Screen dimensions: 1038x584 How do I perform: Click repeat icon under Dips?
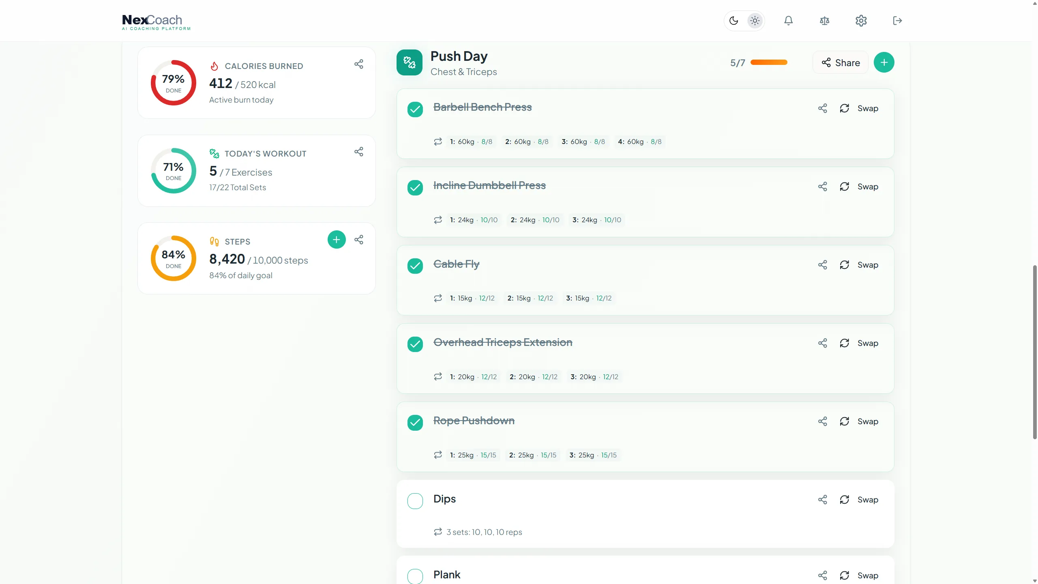438,532
